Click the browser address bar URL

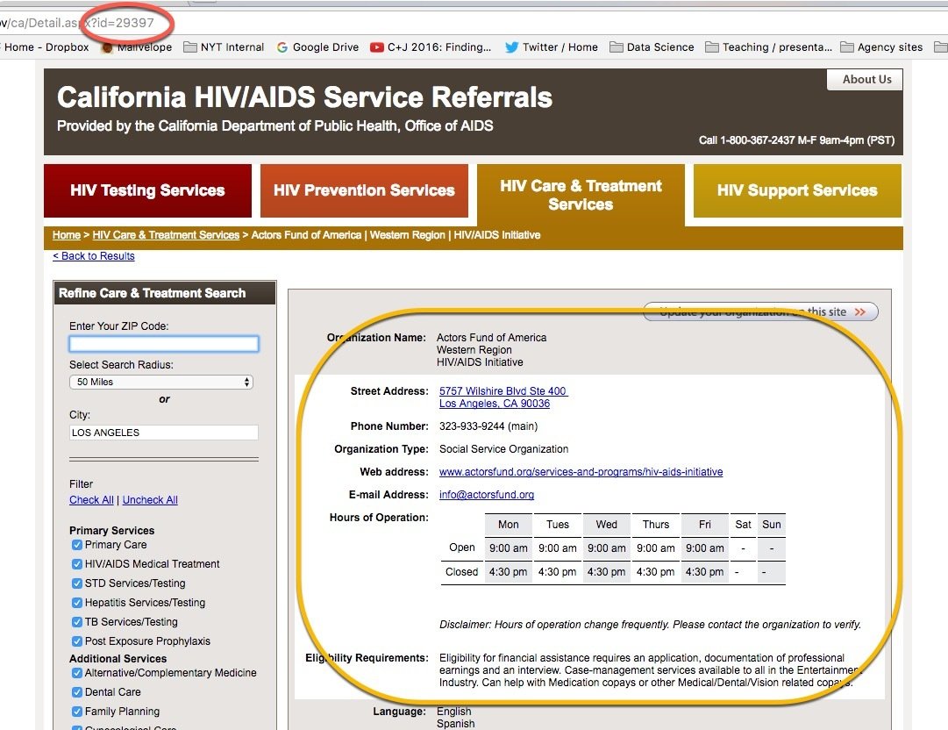click(x=77, y=23)
